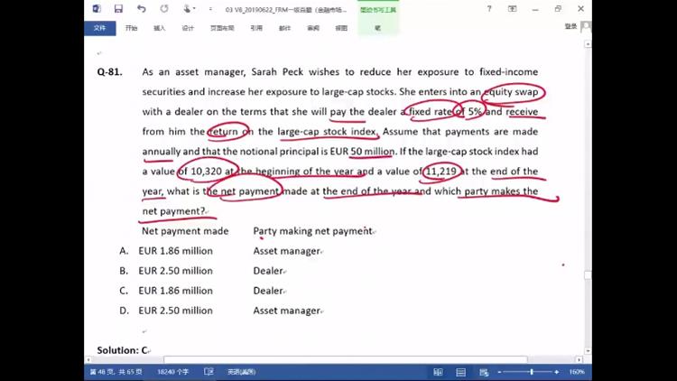677x381 pixels.
Task: Click the Word application icon in title bar
Action: coord(98,9)
